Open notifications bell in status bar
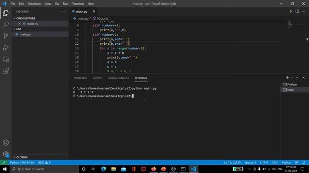 tap(304, 162)
